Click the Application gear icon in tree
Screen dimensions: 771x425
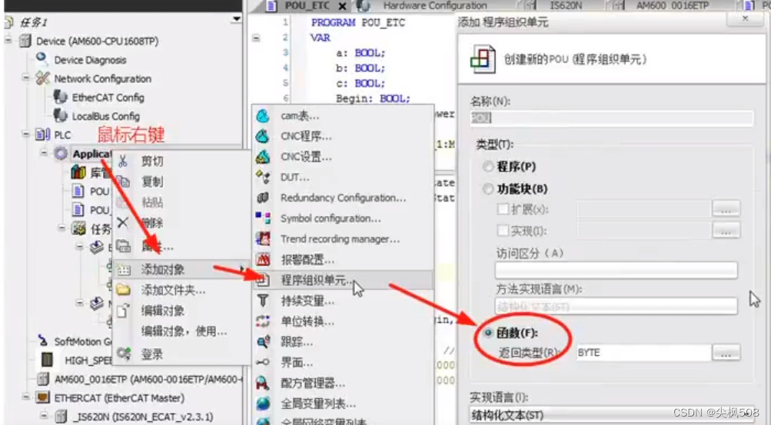coord(61,153)
